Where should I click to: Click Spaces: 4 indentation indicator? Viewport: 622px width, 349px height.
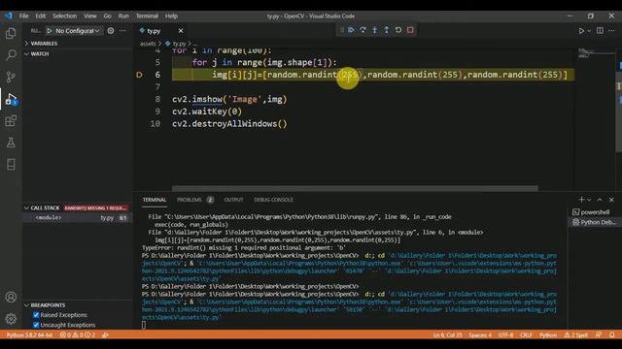point(480,334)
